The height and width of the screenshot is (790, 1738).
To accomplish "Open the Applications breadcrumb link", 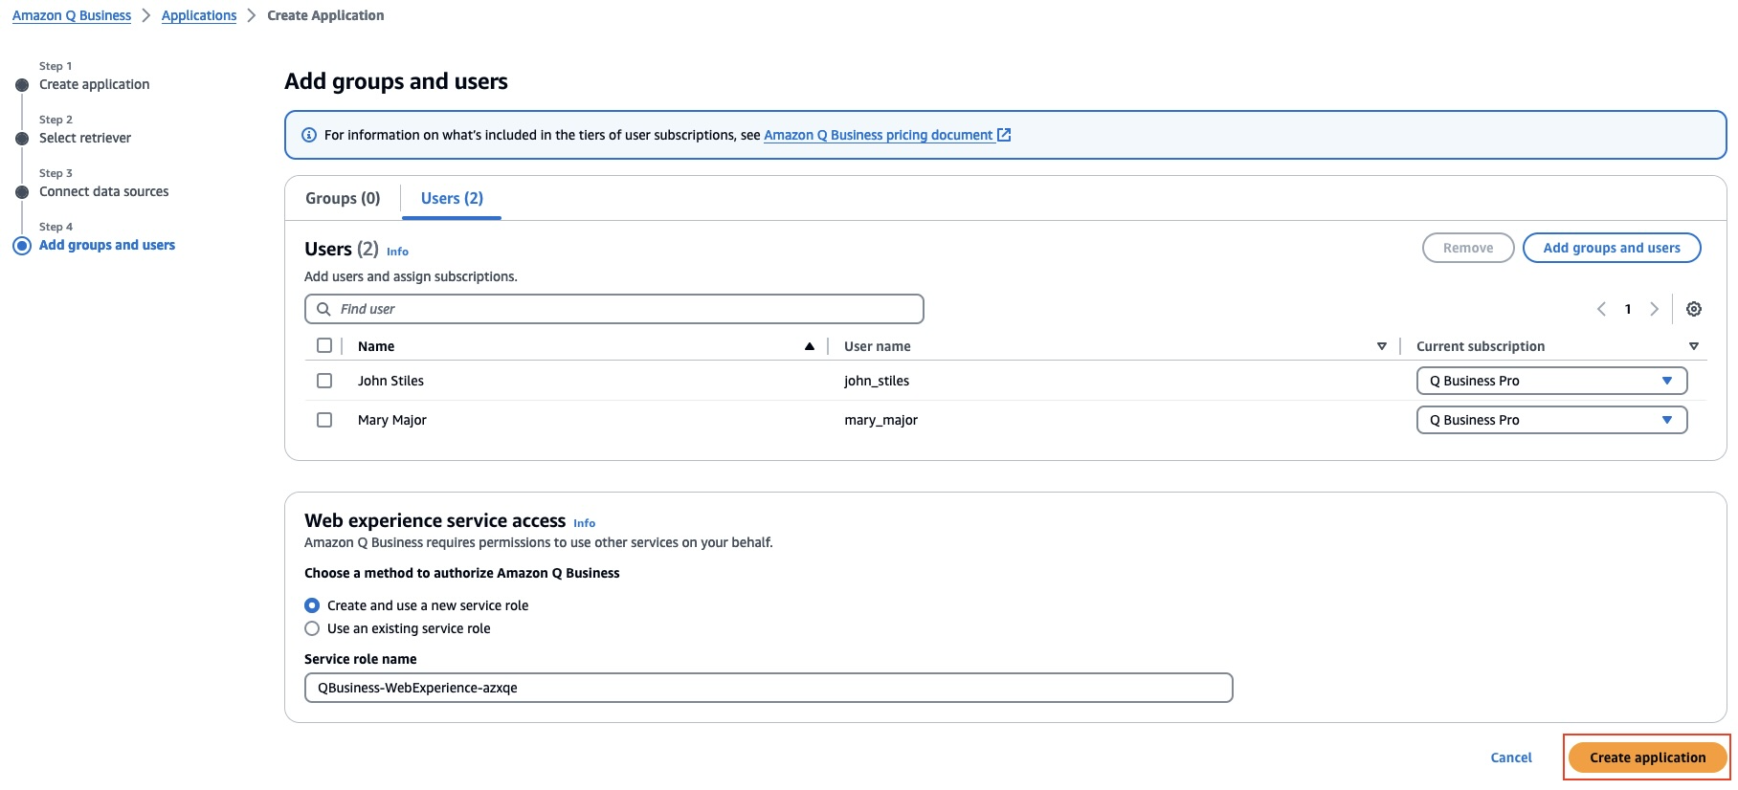I will click(x=199, y=15).
